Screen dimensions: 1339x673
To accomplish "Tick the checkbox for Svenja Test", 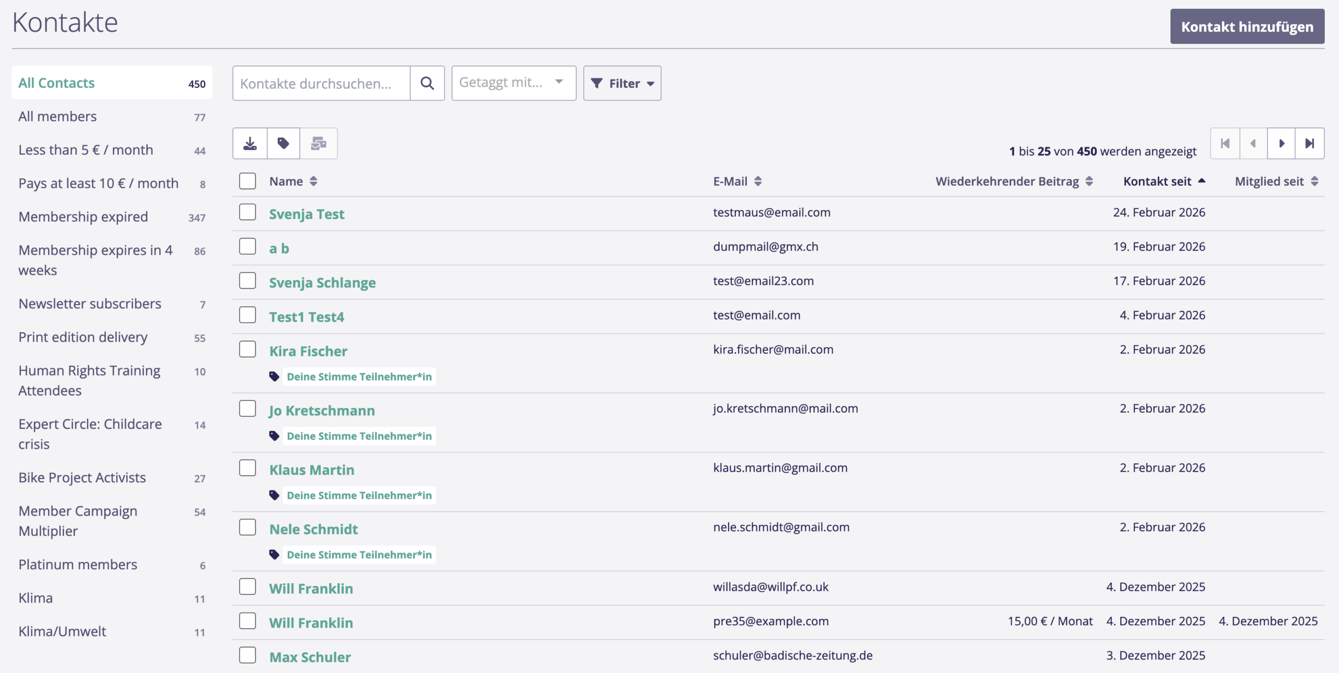I will tap(247, 212).
